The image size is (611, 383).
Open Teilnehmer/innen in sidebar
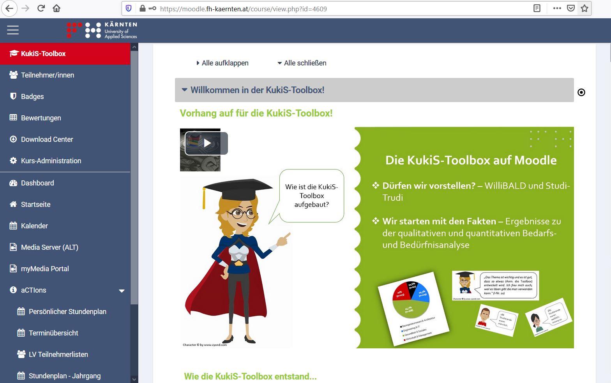[47, 75]
